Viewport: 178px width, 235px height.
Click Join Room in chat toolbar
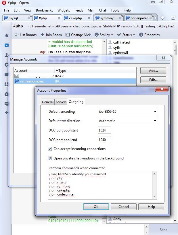pos(51,35)
